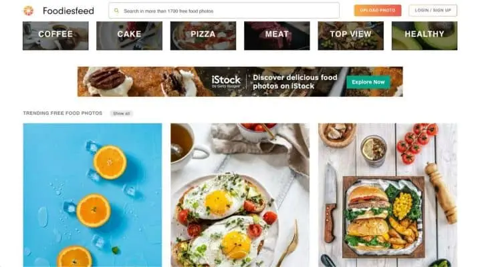Viewport: 480px width, 267px height.
Task: Click the pecan dessert image in banner
Action: (x=107, y=81)
